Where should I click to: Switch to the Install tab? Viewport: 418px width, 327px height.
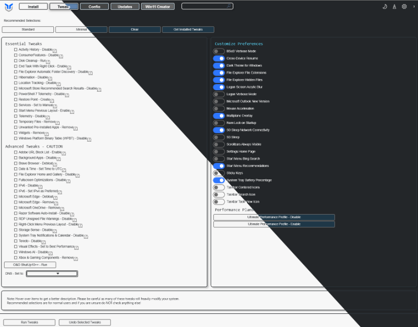pos(33,7)
